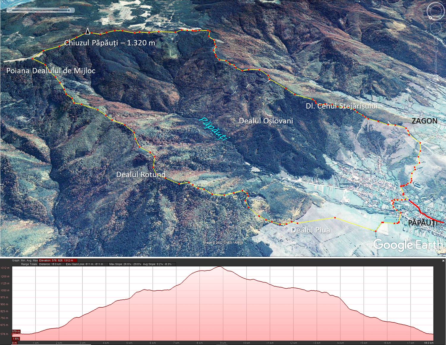Click the elevation profile peak near 9 km
Image resolution: width=446 pixels, height=345 pixels.
[220, 267]
